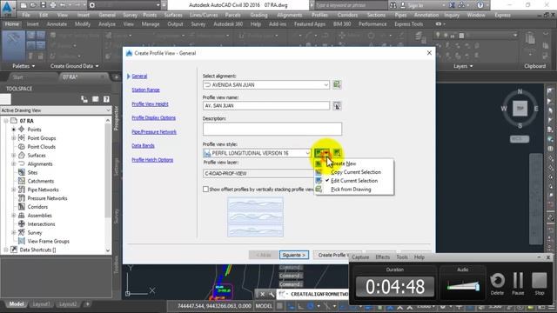
Task: Expand the Alignments tree node
Action: pyautogui.click(x=14, y=163)
